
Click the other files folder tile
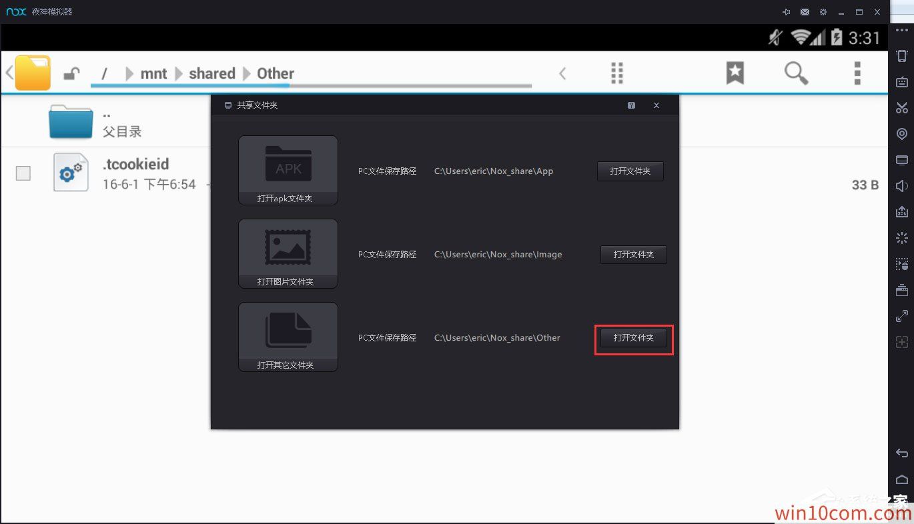tap(288, 337)
